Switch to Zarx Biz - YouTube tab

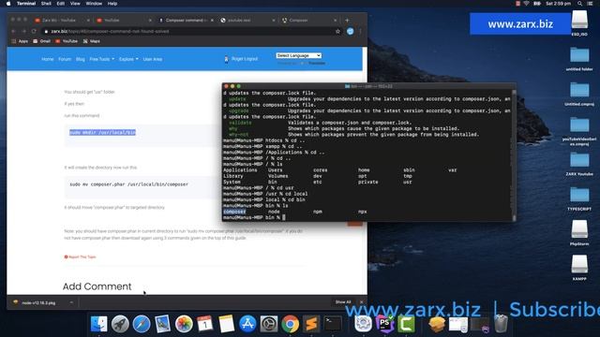[x=61, y=21]
